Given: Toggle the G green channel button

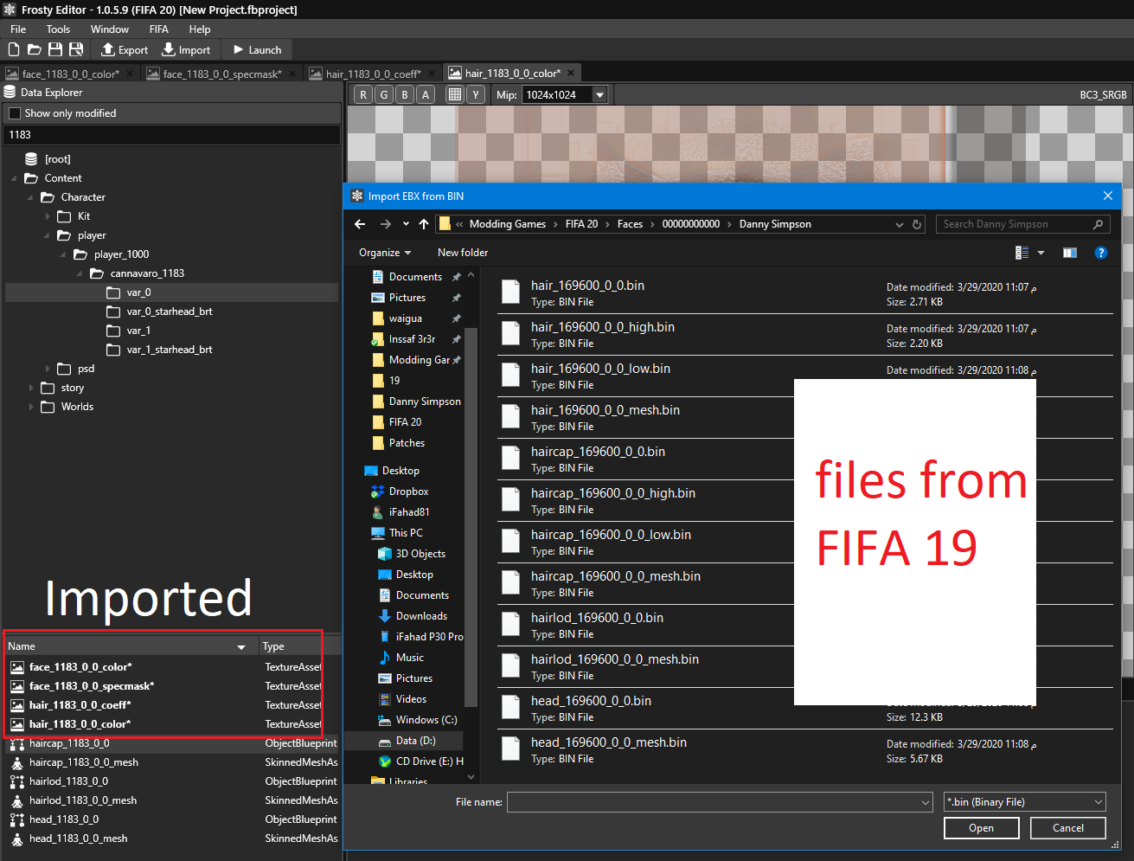Looking at the screenshot, I should pos(384,94).
